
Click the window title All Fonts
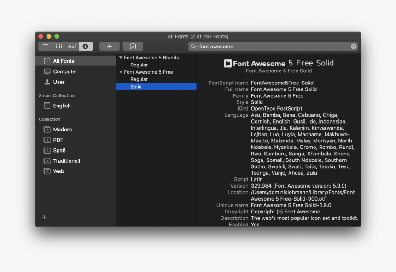(x=198, y=37)
